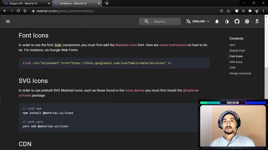This screenshot has width=268, height=150.
Task: Click the page vertical scrollbar thumb
Action: coord(266,83)
